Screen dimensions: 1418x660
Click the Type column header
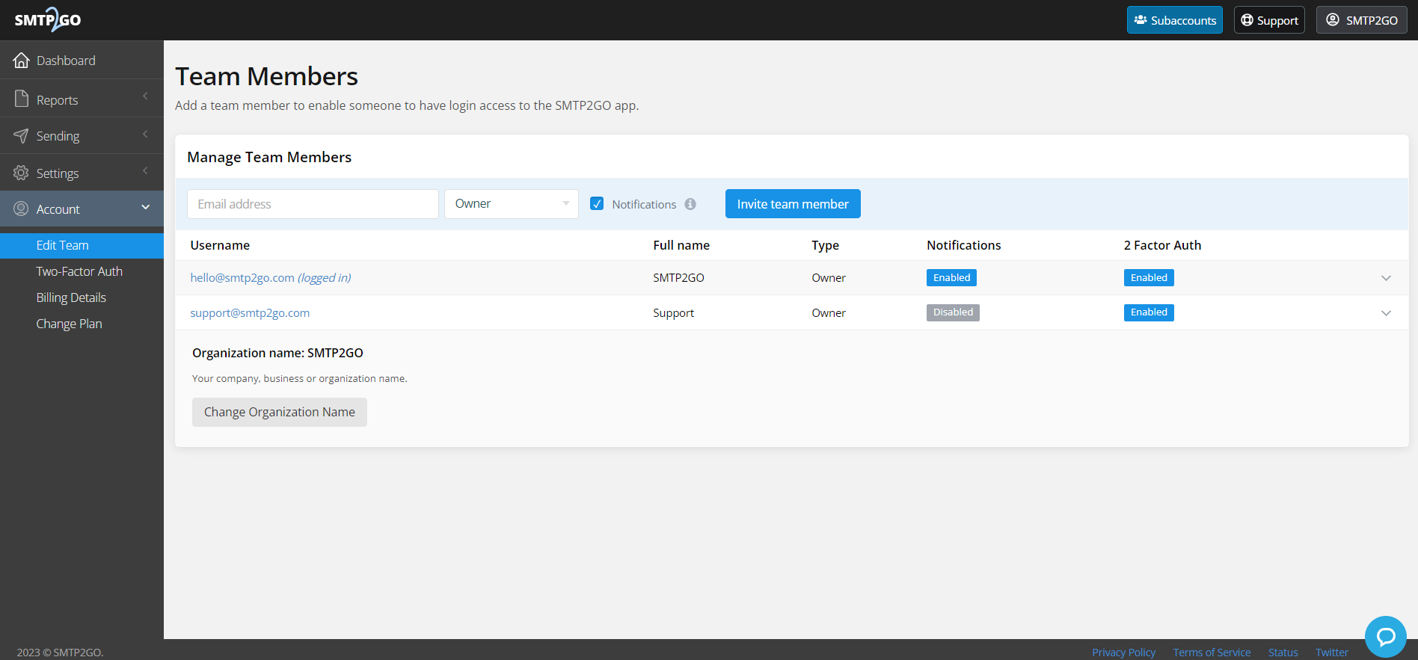point(825,245)
